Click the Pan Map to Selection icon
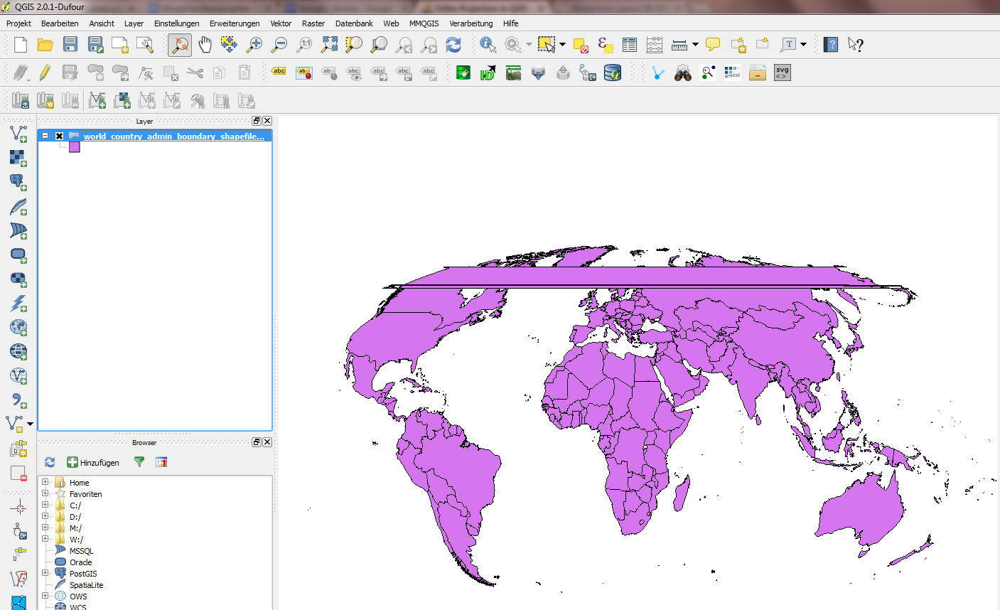This screenshot has width=1000, height=610. click(x=229, y=45)
